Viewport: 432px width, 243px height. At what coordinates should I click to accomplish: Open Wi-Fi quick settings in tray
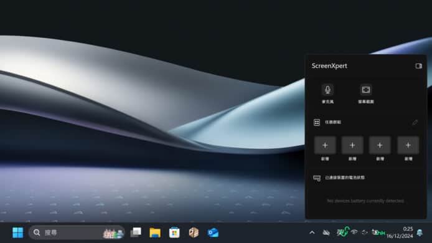(x=354, y=232)
